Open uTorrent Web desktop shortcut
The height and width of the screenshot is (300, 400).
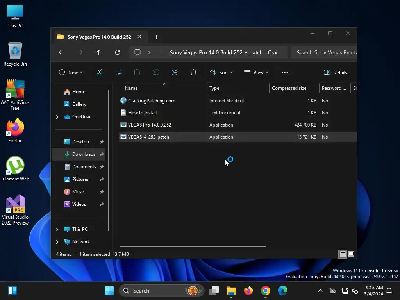tap(15, 169)
